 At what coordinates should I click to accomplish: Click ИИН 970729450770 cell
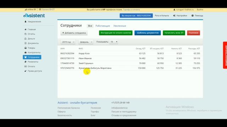point(67,68)
